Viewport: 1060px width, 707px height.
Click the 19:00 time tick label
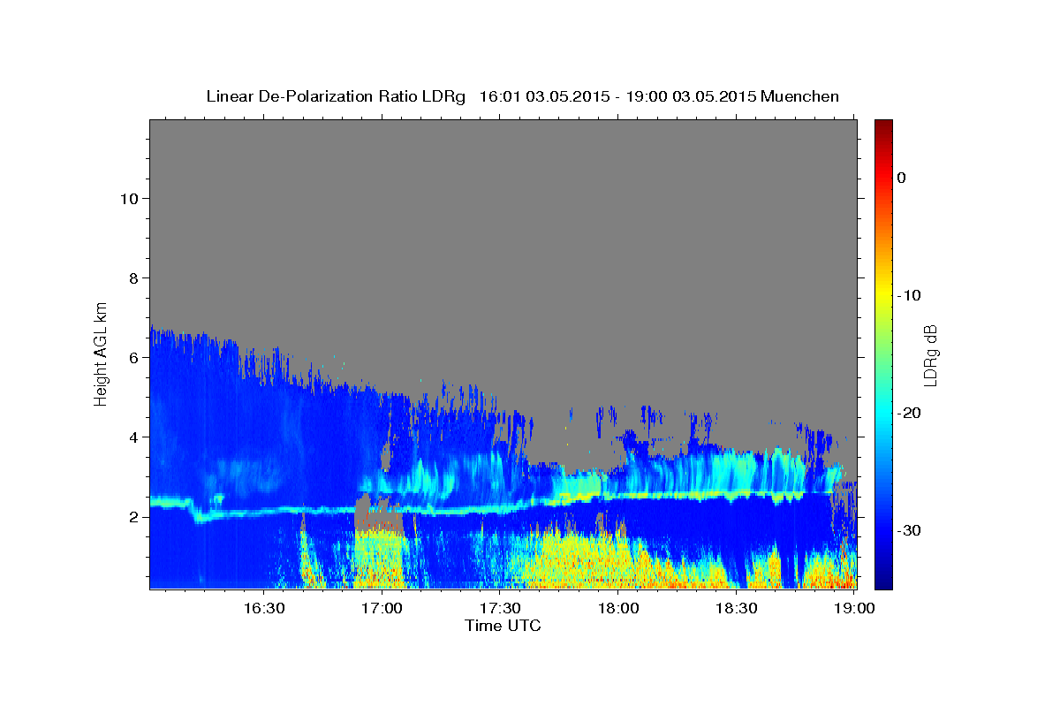(x=853, y=608)
